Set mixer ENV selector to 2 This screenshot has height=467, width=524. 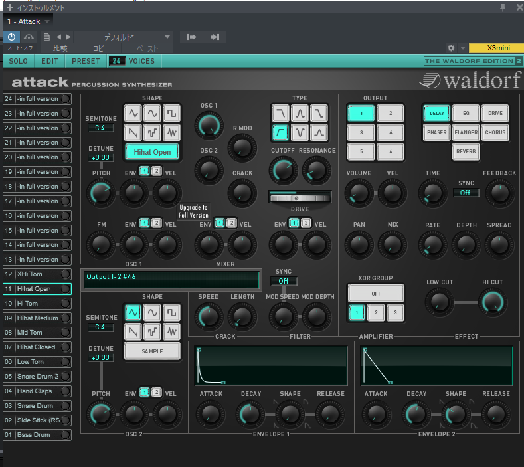231,223
